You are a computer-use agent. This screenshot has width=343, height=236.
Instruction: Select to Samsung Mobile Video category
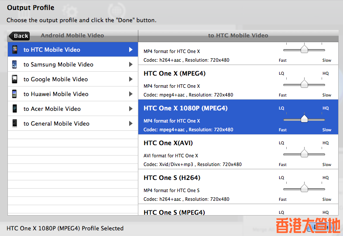point(73,64)
